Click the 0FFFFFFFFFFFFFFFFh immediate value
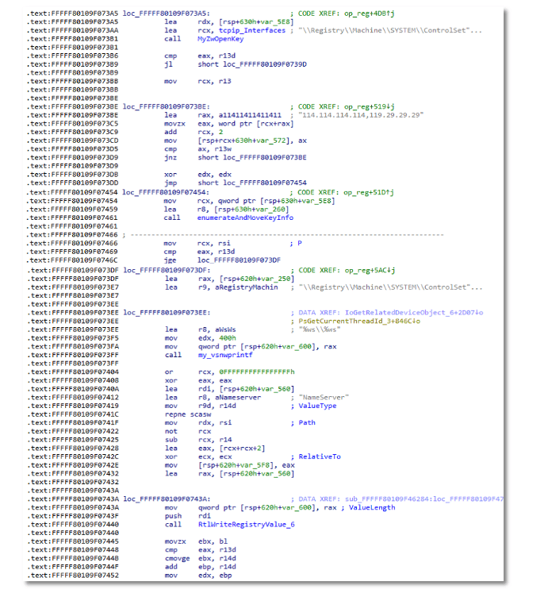The height and width of the screenshot is (593, 548). 257,372
